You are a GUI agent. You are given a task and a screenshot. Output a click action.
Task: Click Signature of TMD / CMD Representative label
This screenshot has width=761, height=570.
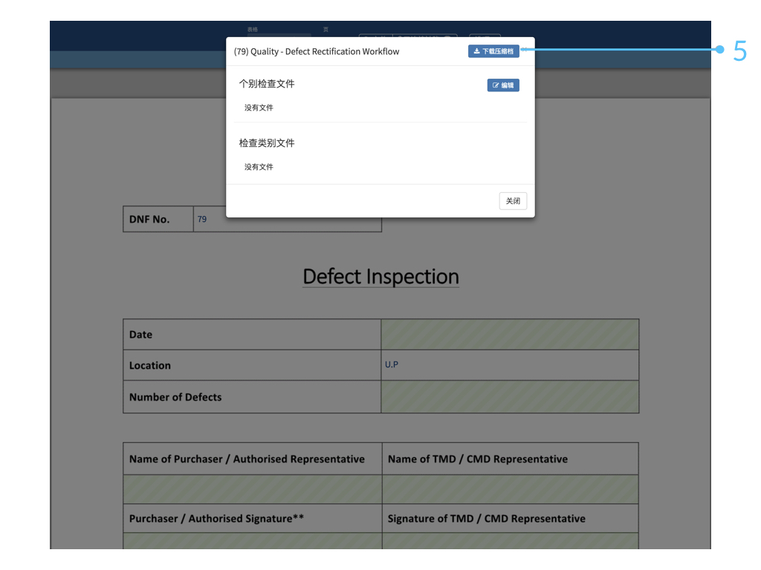click(x=486, y=519)
